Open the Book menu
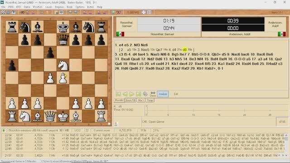 pos(69,7)
